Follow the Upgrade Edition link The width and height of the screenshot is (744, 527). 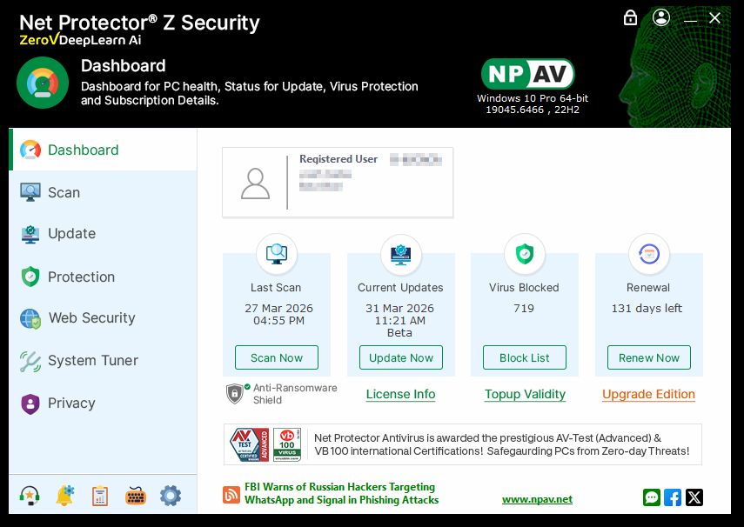click(x=648, y=394)
